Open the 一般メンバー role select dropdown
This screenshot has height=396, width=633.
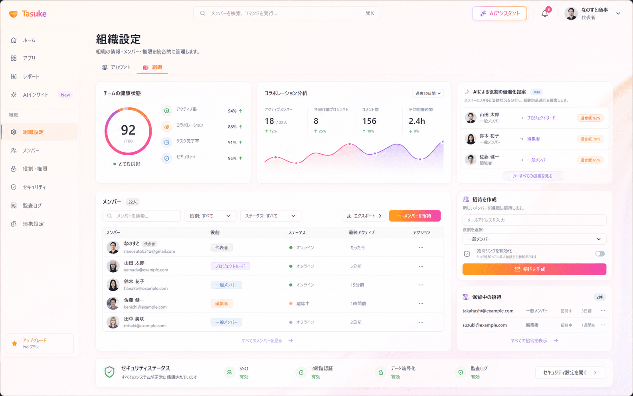(534, 239)
